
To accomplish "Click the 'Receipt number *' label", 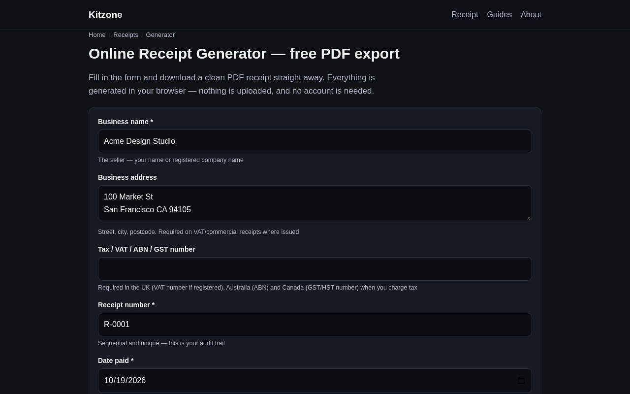I will pyautogui.click(x=126, y=305).
